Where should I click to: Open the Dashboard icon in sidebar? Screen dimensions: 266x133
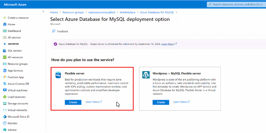click(x=5, y=31)
